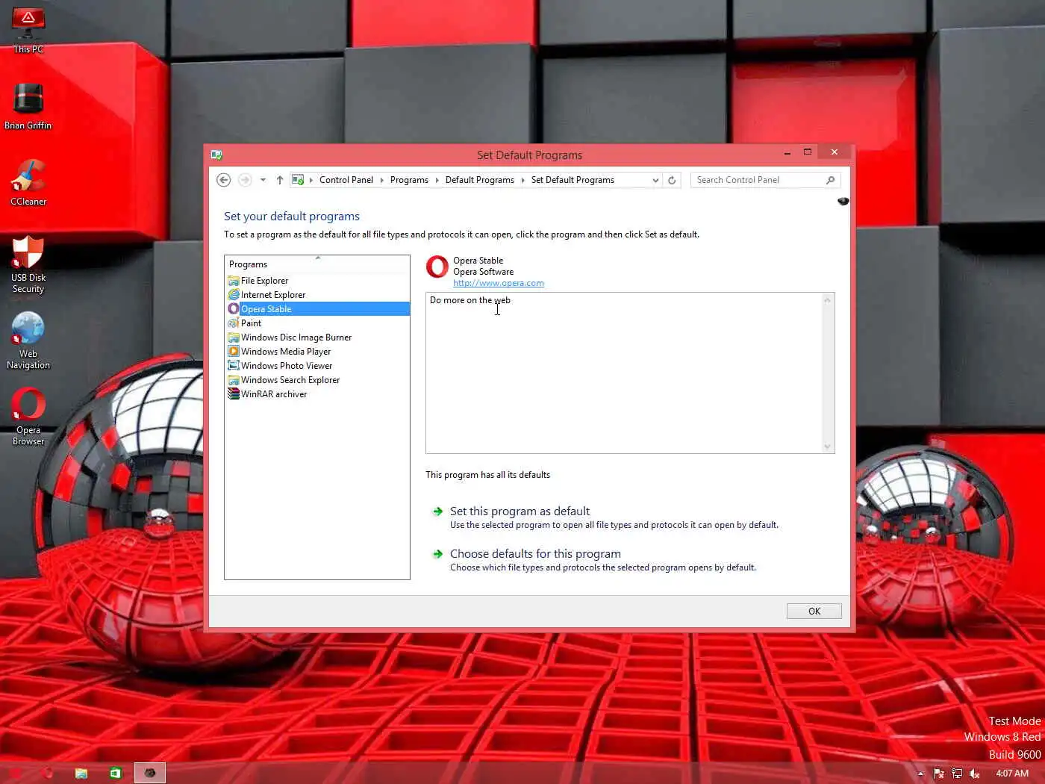Select Paint in the programs list
The image size is (1045, 784).
[x=317, y=323]
